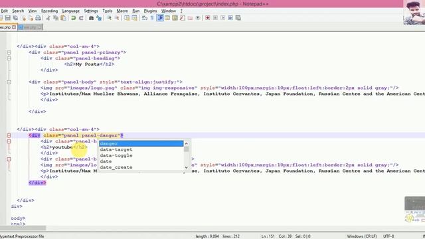425x239 pixels.
Task: Open the Language menu
Action: (x=71, y=11)
